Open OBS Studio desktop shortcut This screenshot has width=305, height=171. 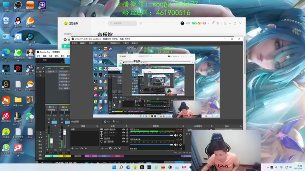coord(18,6)
